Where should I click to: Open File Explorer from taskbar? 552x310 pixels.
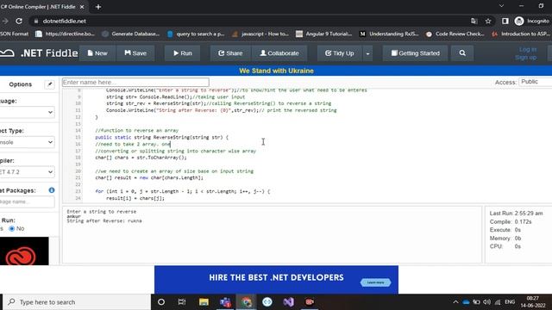[204, 302]
